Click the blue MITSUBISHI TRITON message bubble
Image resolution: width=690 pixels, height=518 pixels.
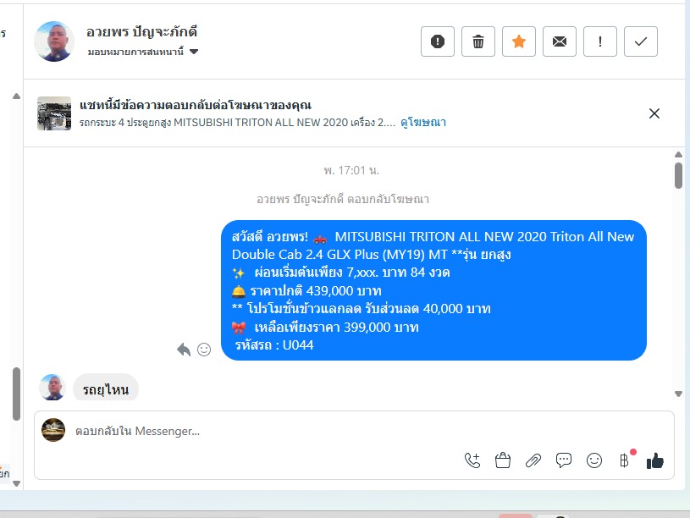click(433, 290)
